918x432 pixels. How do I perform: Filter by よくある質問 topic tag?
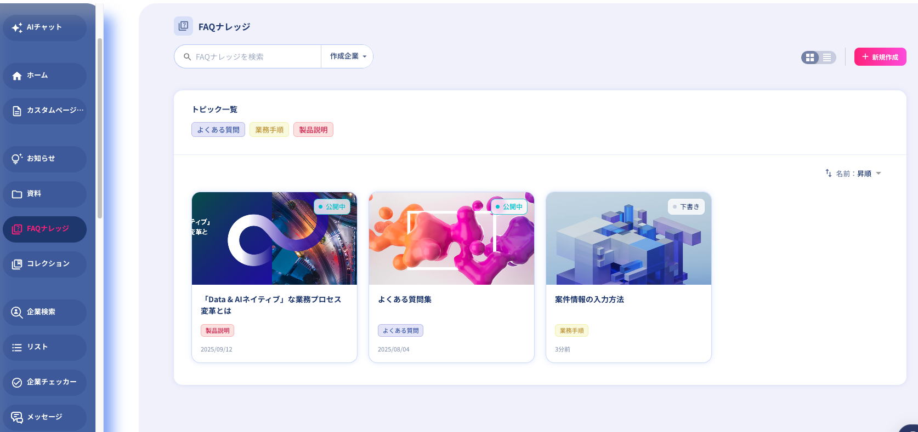coord(218,130)
